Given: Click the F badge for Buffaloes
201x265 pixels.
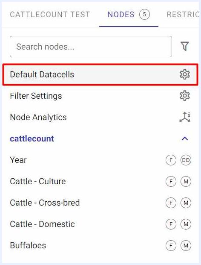Looking at the screenshot, I should point(171,245).
